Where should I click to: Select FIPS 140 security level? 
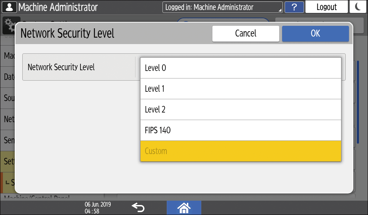pyautogui.click(x=240, y=130)
